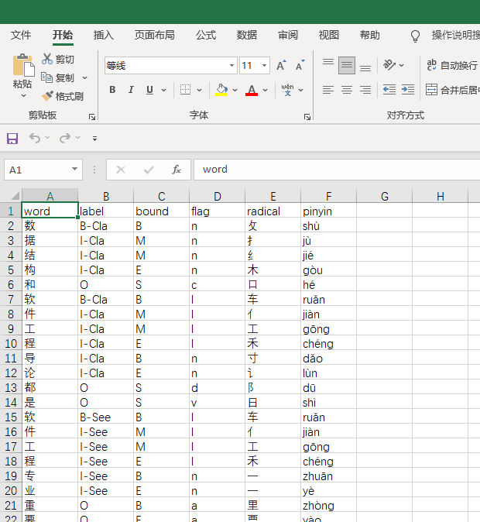Open the undo history dropdown
480x522 pixels.
[x=47, y=137]
